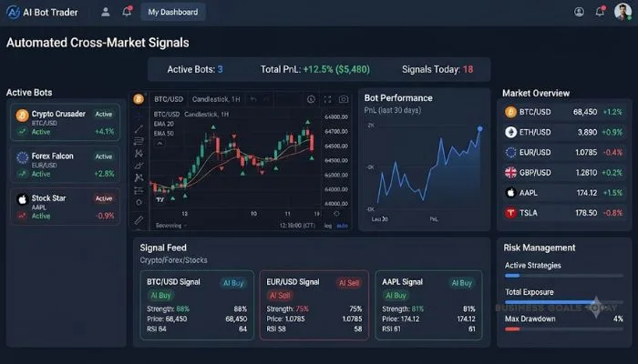
Task: Toggle Active badge beside Crypto Crusader name
Action: click(x=104, y=114)
